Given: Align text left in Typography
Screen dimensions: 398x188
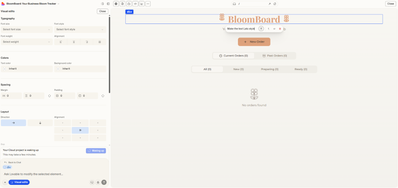Looking at the screenshot, I should pyautogui.click(x=61, y=42).
